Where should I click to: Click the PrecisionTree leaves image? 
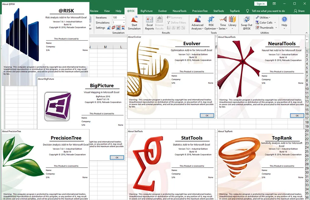(23, 157)
